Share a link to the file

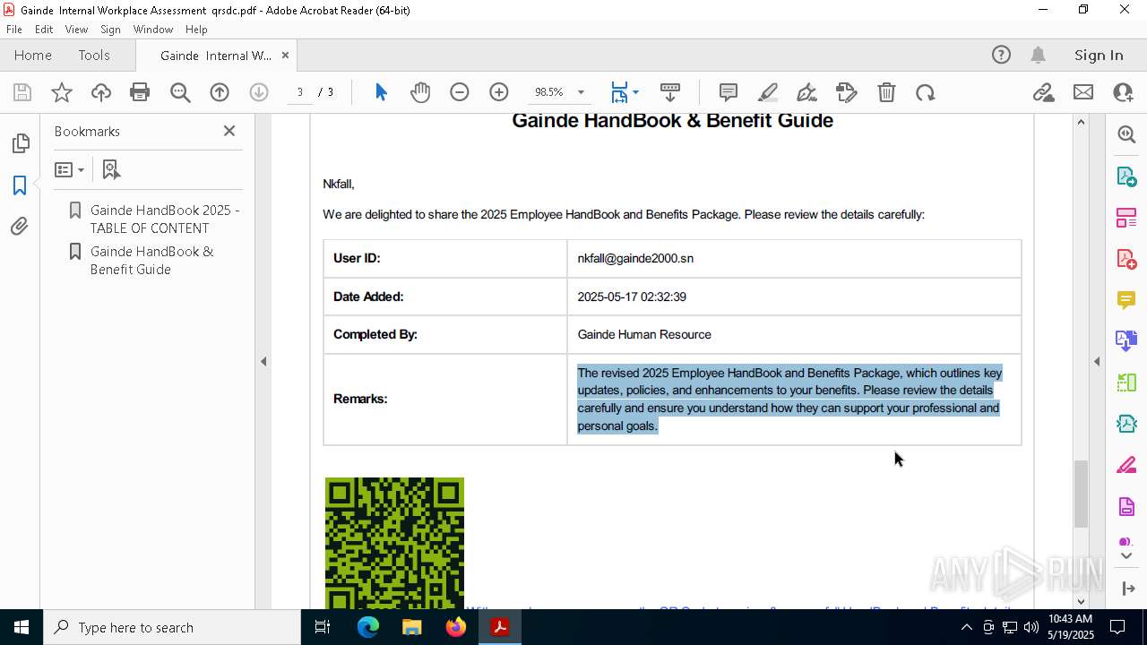[x=1044, y=92]
